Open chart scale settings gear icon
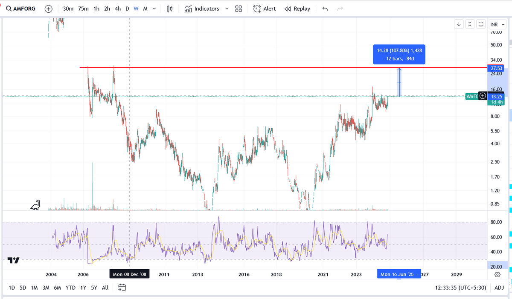The image size is (512, 299). 497,275
